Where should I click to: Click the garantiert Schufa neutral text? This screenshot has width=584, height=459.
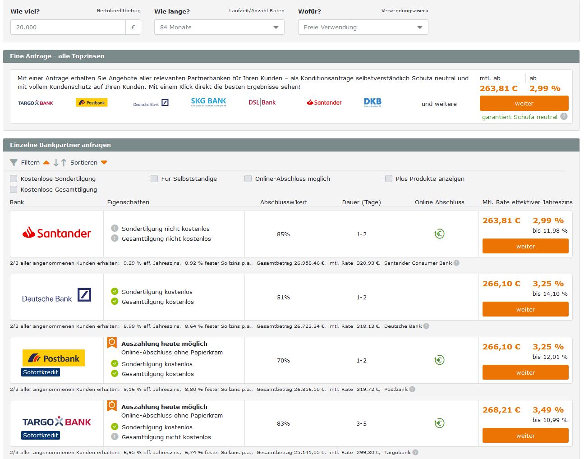tap(520, 117)
